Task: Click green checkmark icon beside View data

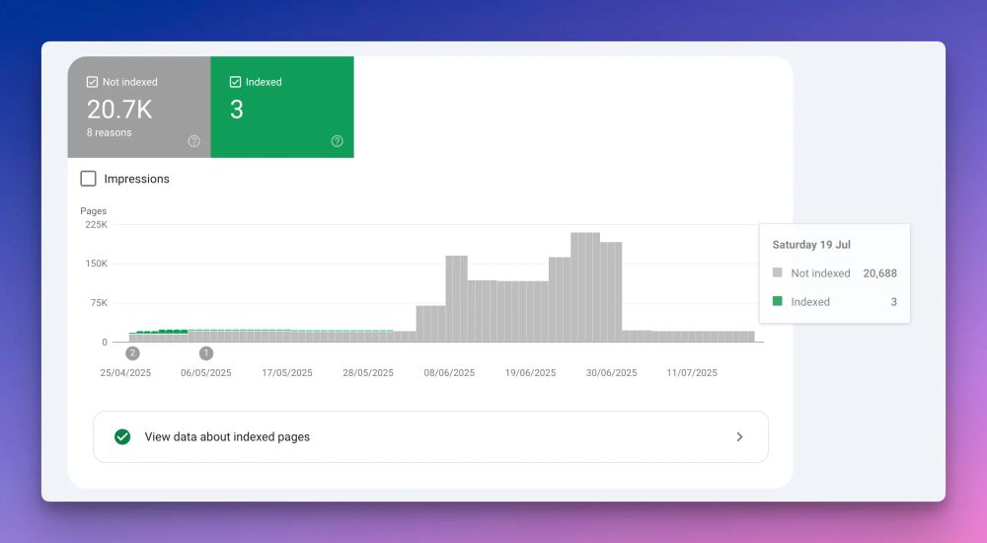Action: click(122, 436)
